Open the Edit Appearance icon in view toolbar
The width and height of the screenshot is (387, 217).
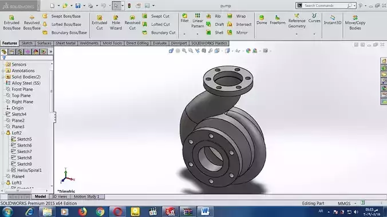tap(248, 51)
